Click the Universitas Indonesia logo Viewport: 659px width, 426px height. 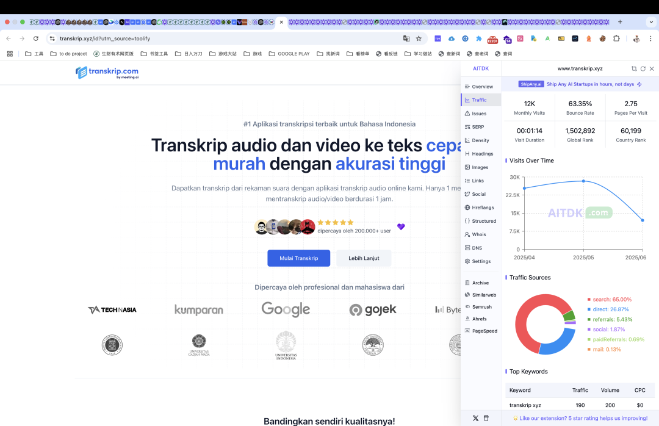click(x=286, y=345)
